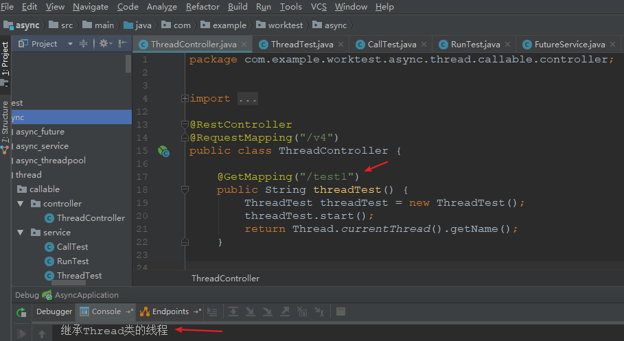Select async_future in project tree
The height and width of the screenshot is (341, 624).
[x=40, y=132]
